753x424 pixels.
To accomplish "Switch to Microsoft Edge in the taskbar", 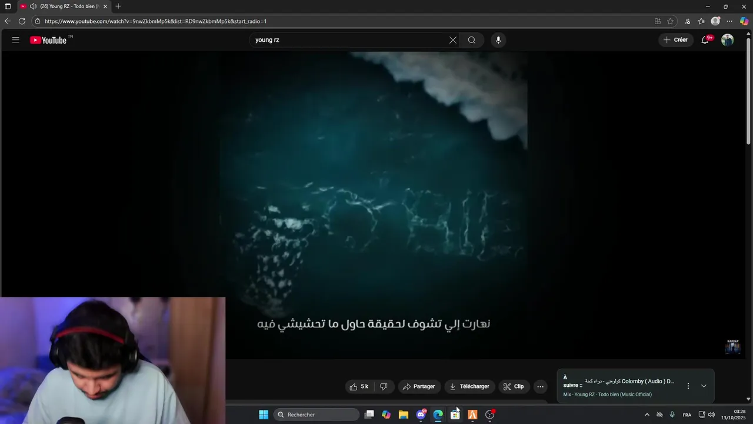I will click(x=438, y=415).
